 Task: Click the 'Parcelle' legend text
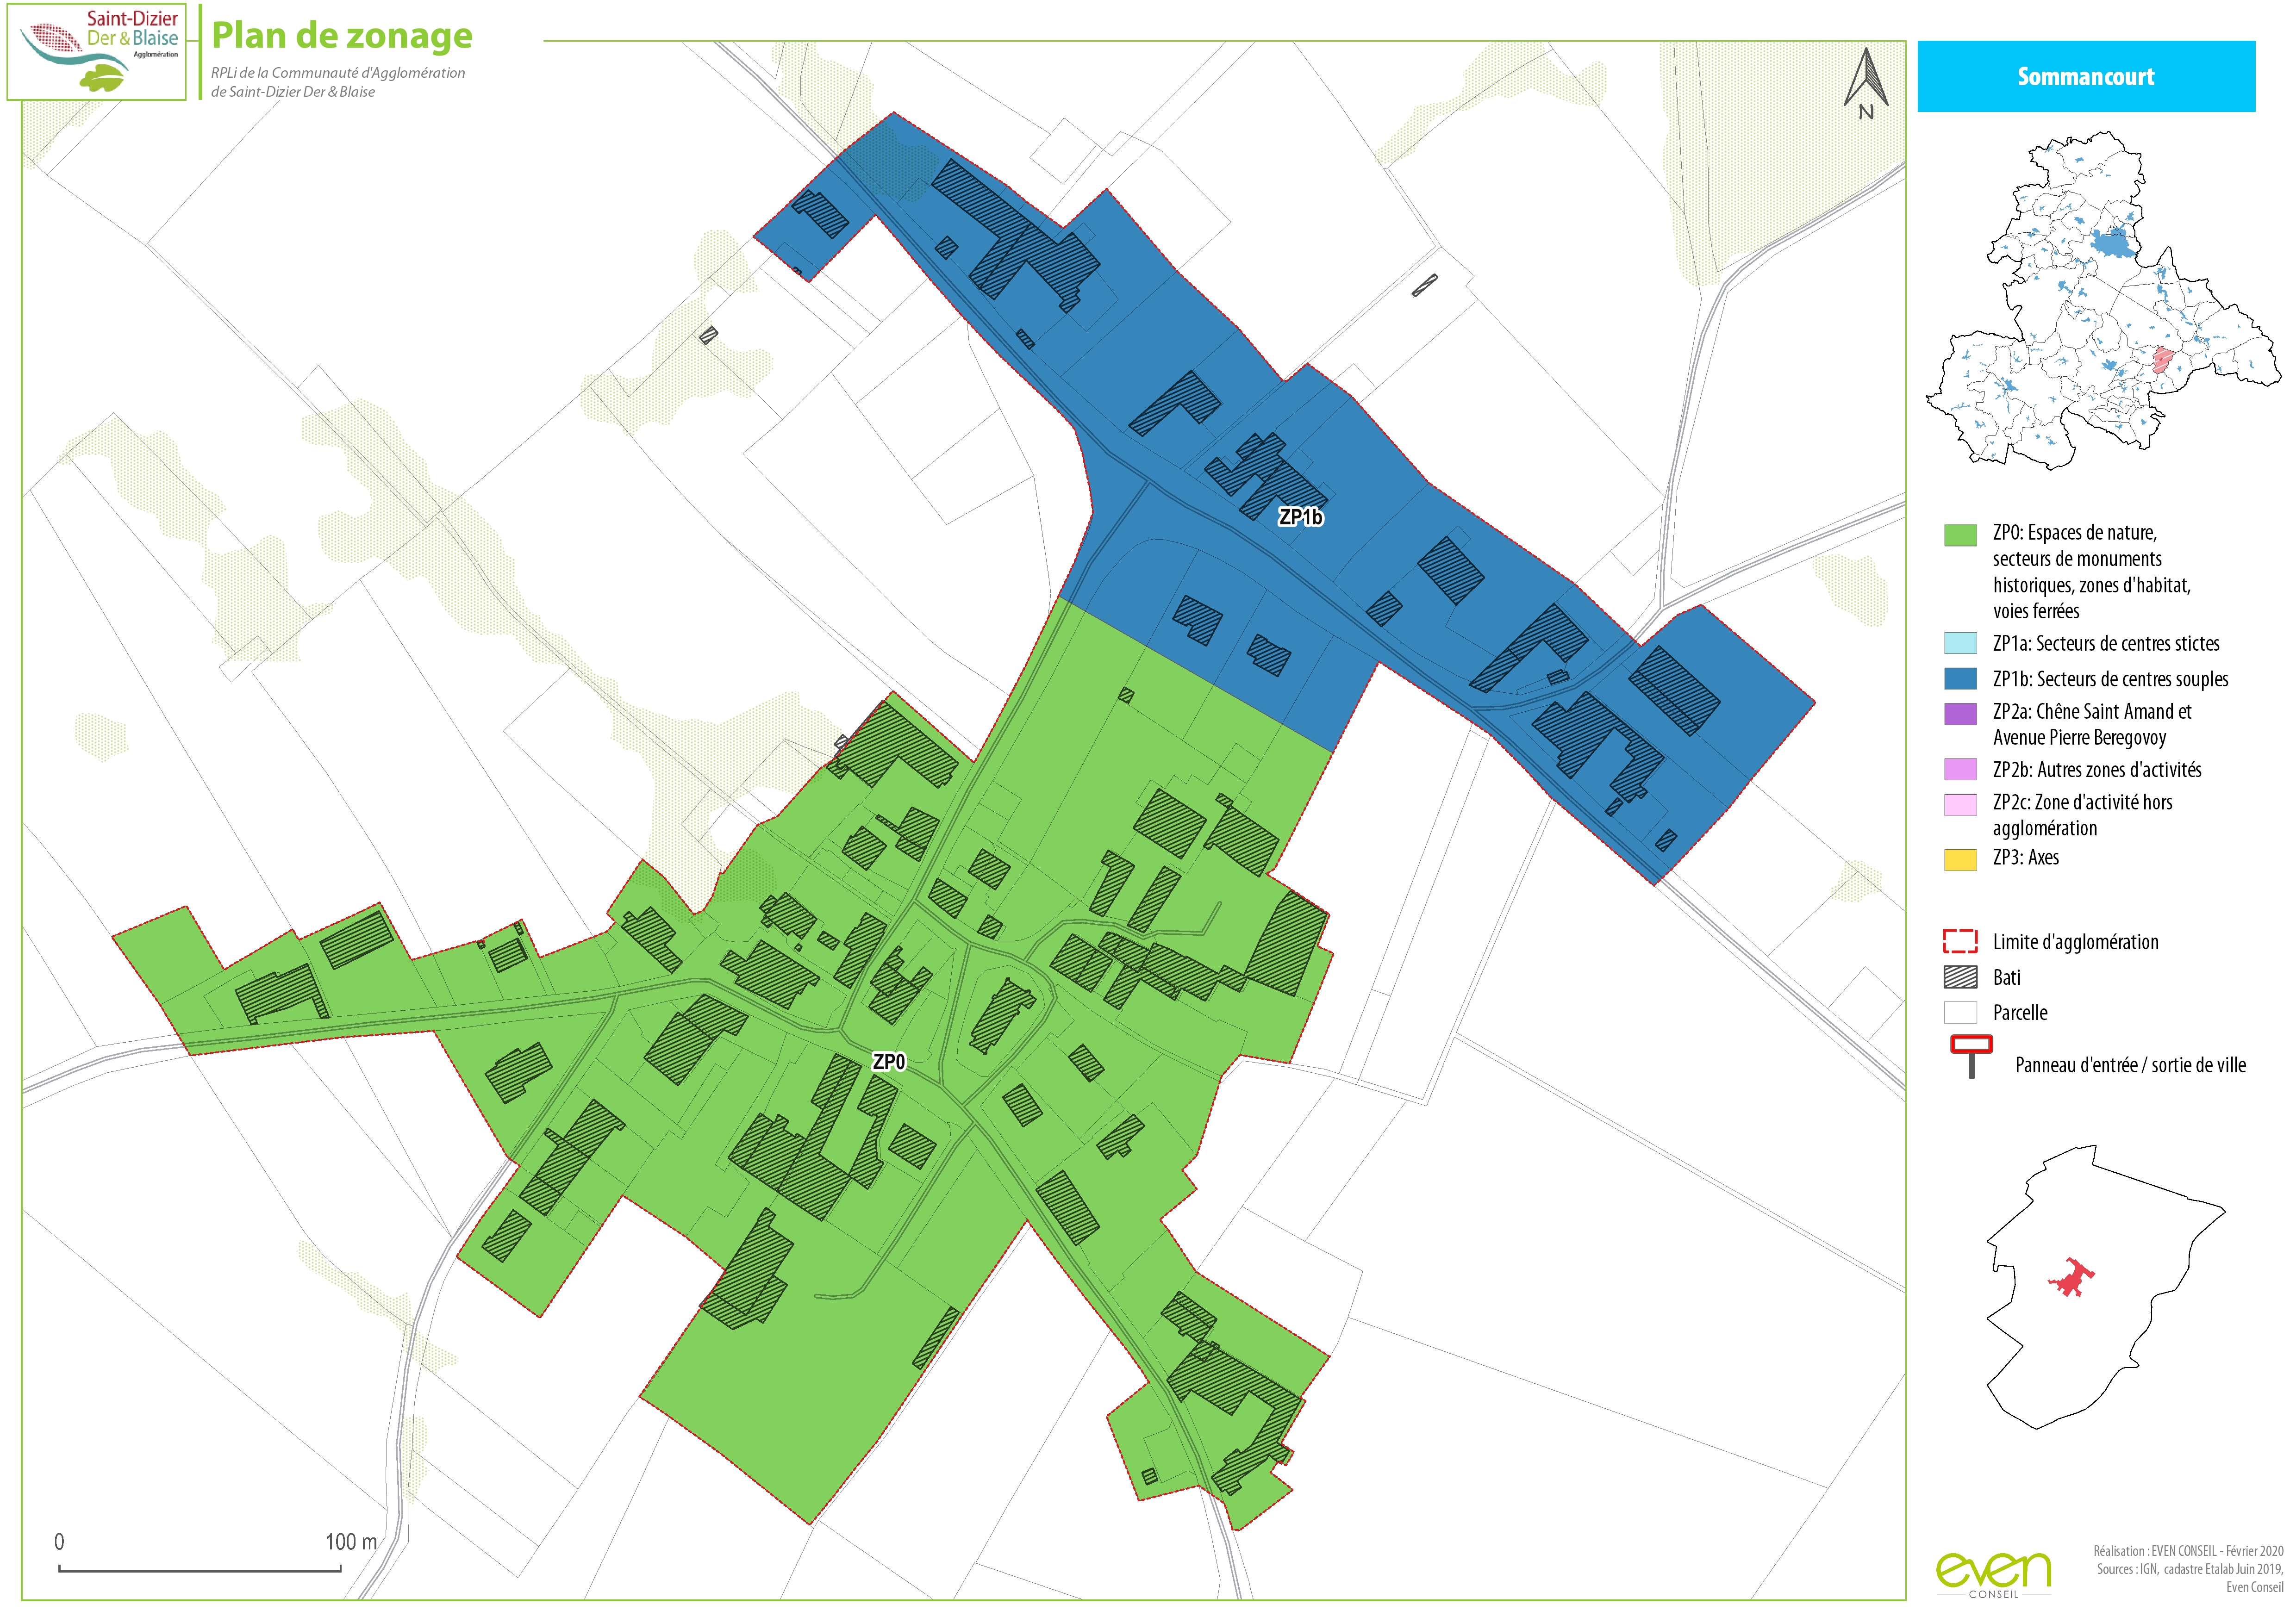tap(2019, 1012)
